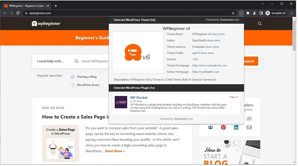The image size is (298, 166).
Task: Close the WPBeginner browser tab
Action: (x=48, y=6)
